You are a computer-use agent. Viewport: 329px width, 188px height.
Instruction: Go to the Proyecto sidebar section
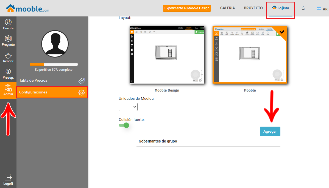8,41
